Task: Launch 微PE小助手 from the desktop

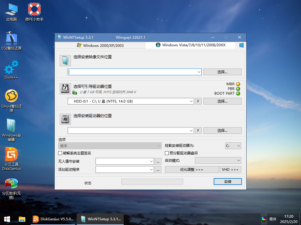Action: (x=34, y=12)
